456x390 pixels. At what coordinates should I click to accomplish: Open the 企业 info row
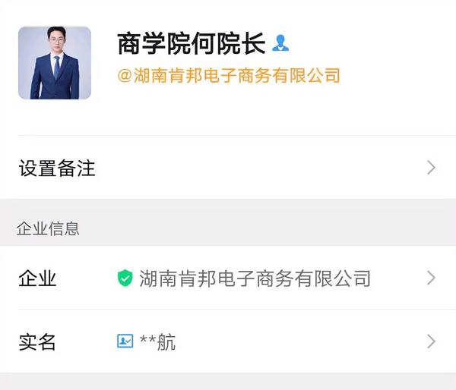(228, 278)
